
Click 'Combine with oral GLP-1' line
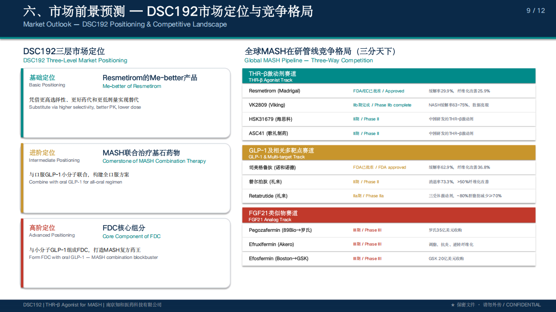click(75, 182)
